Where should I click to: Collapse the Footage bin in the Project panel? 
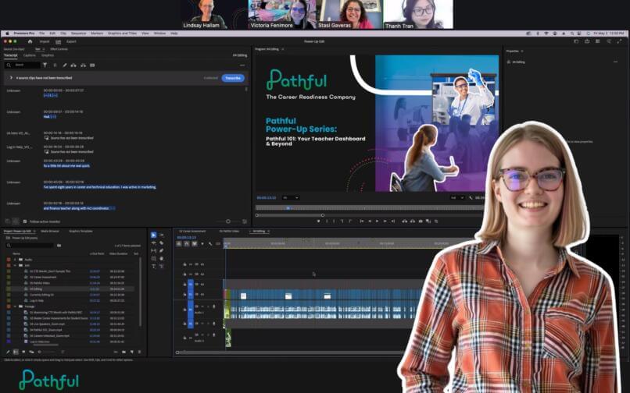[14, 306]
